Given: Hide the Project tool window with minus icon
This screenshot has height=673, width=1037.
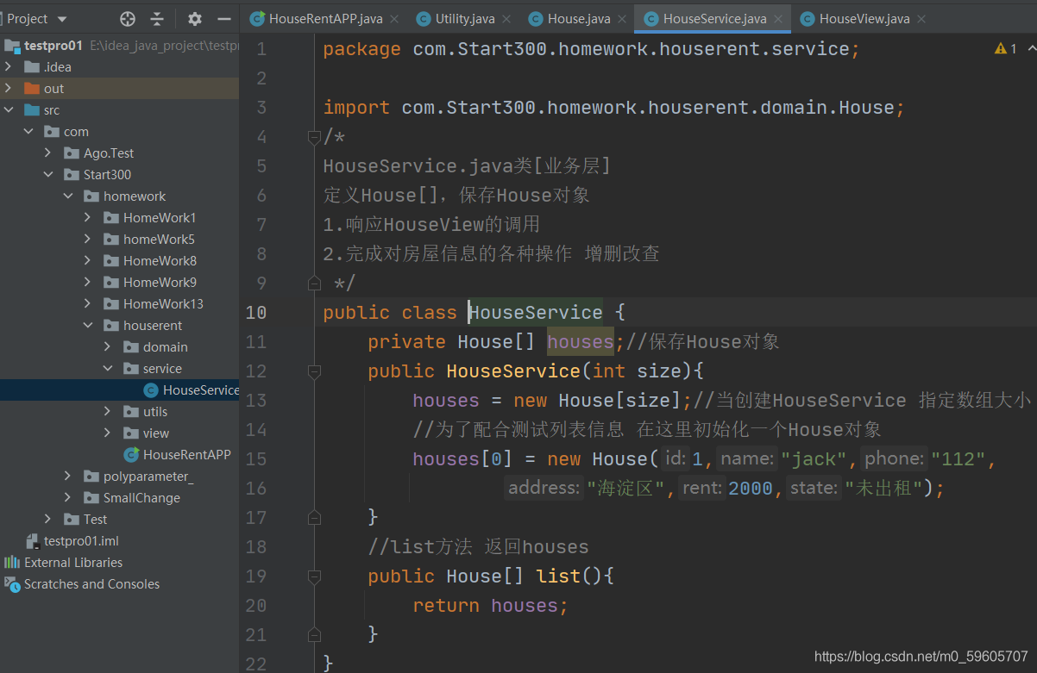Looking at the screenshot, I should coord(224,19).
